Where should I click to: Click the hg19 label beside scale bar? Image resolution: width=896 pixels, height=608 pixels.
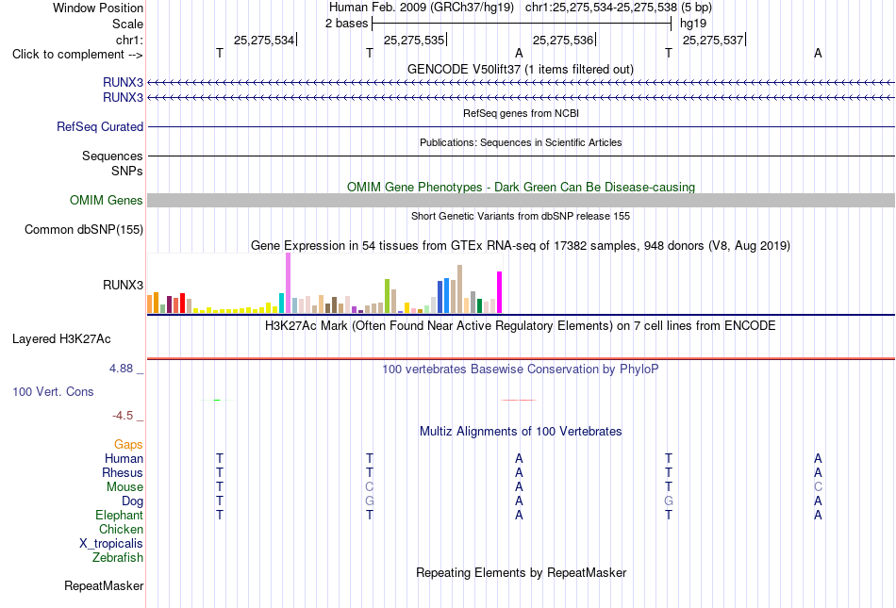(693, 24)
